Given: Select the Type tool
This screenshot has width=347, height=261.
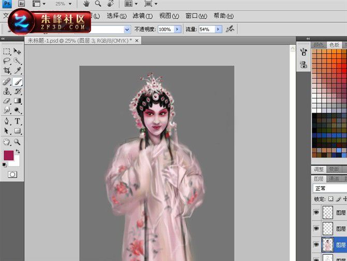Looking at the screenshot, I should (x=17, y=121).
